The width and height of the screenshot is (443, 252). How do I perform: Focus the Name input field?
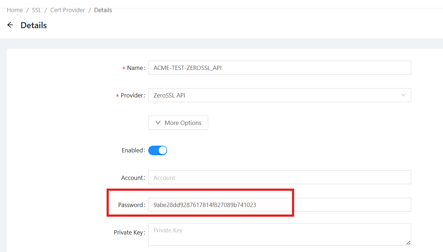(x=279, y=68)
